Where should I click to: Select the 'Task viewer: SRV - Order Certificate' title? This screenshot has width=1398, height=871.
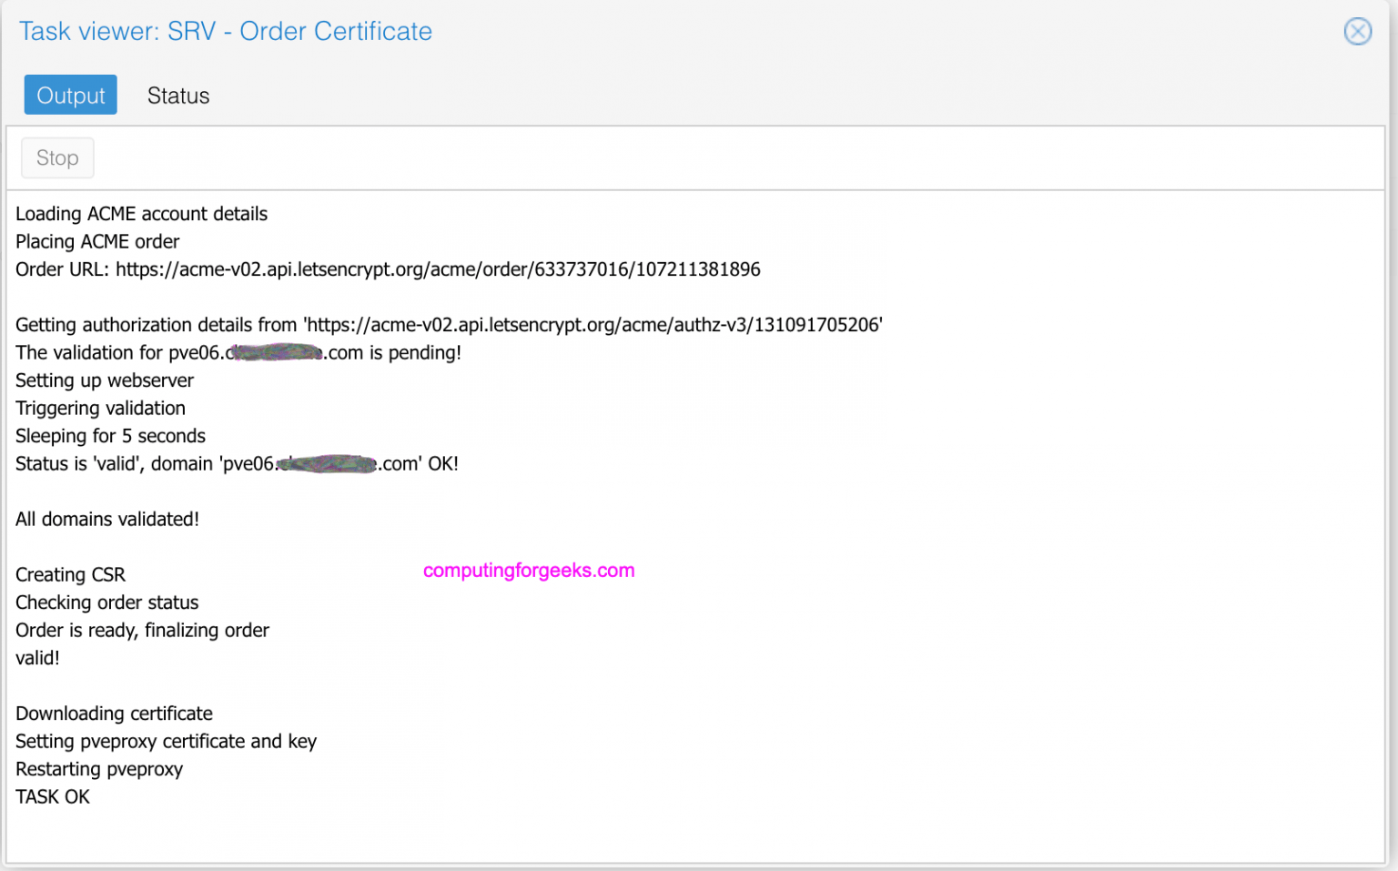pyautogui.click(x=226, y=31)
